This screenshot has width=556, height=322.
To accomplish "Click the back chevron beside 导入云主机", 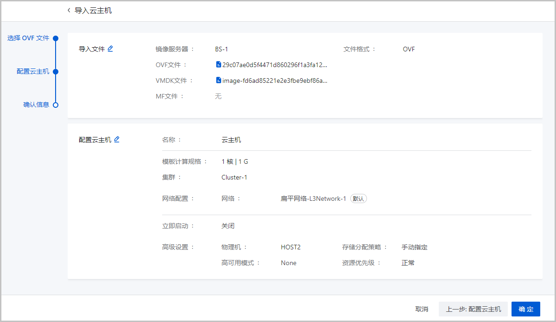I will pyautogui.click(x=69, y=10).
